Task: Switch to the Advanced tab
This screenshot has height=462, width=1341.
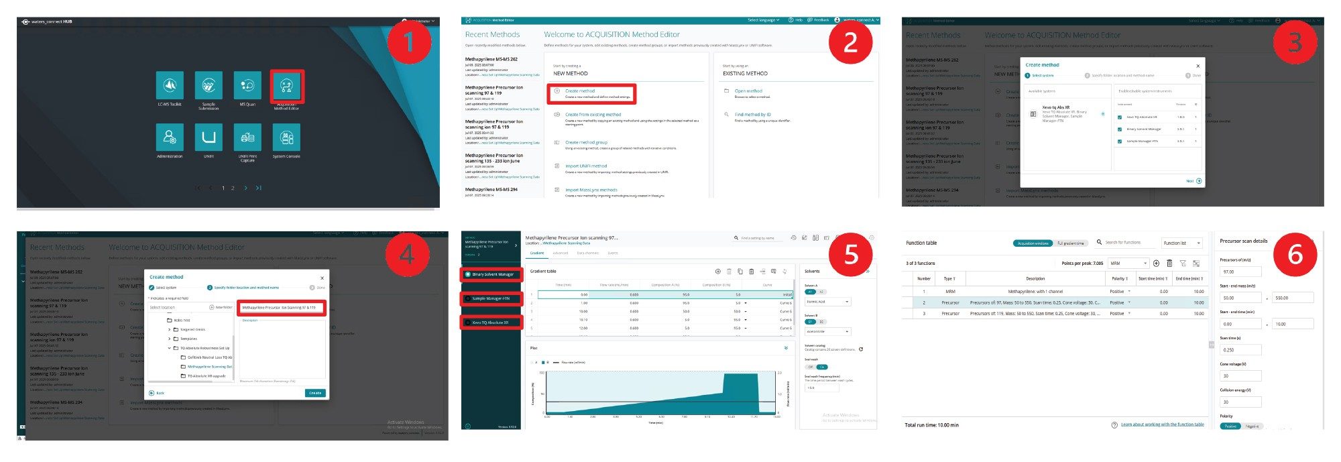Action: [561, 253]
